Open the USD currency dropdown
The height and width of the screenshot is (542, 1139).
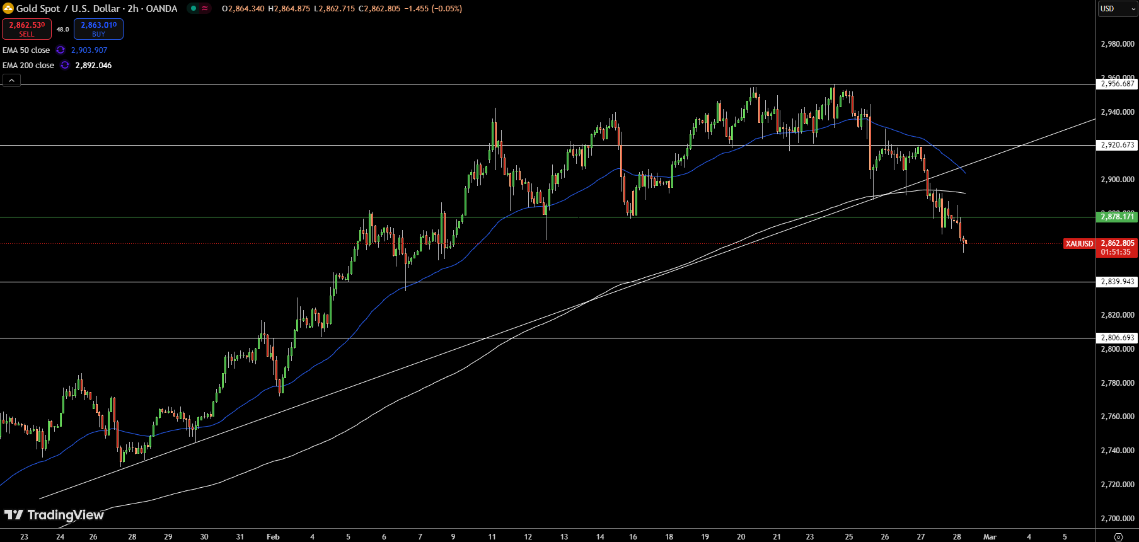pyautogui.click(x=1118, y=9)
